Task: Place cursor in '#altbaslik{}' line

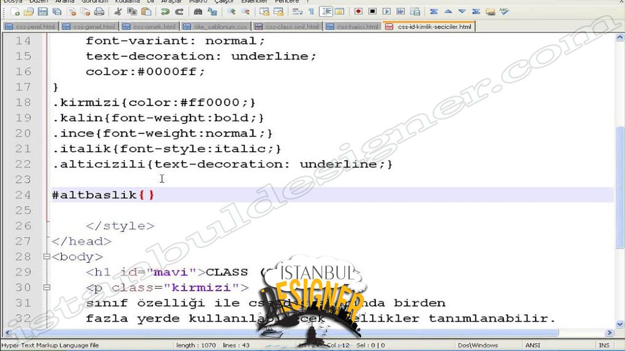Action: 104,195
